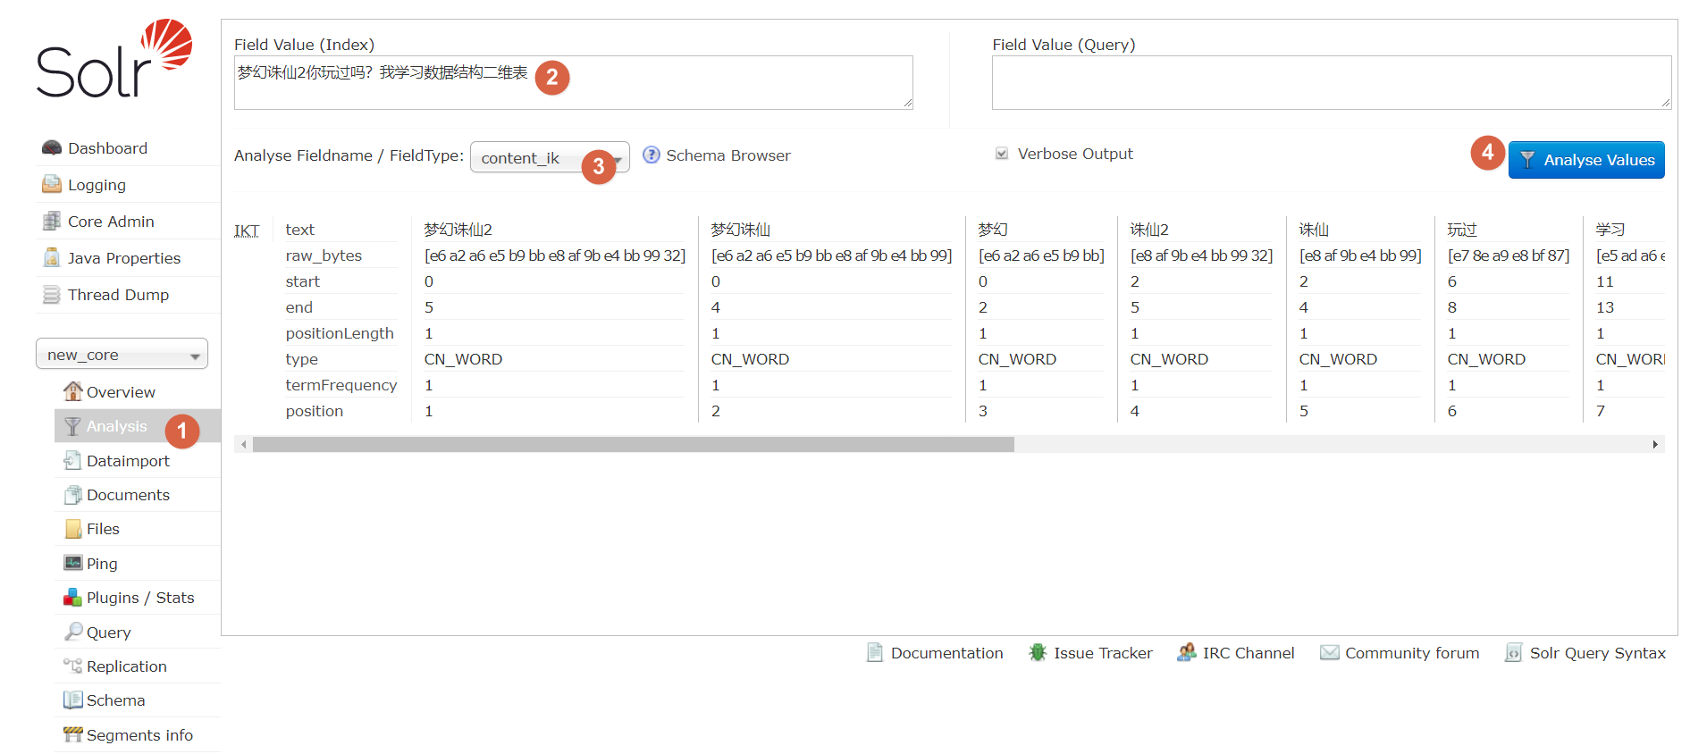Open Plugins / Stats
The width and height of the screenshot is (1690, 754).
[140, 597]
